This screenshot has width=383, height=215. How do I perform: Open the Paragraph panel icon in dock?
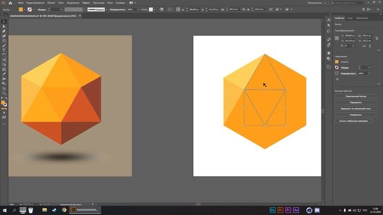[329, 26]
